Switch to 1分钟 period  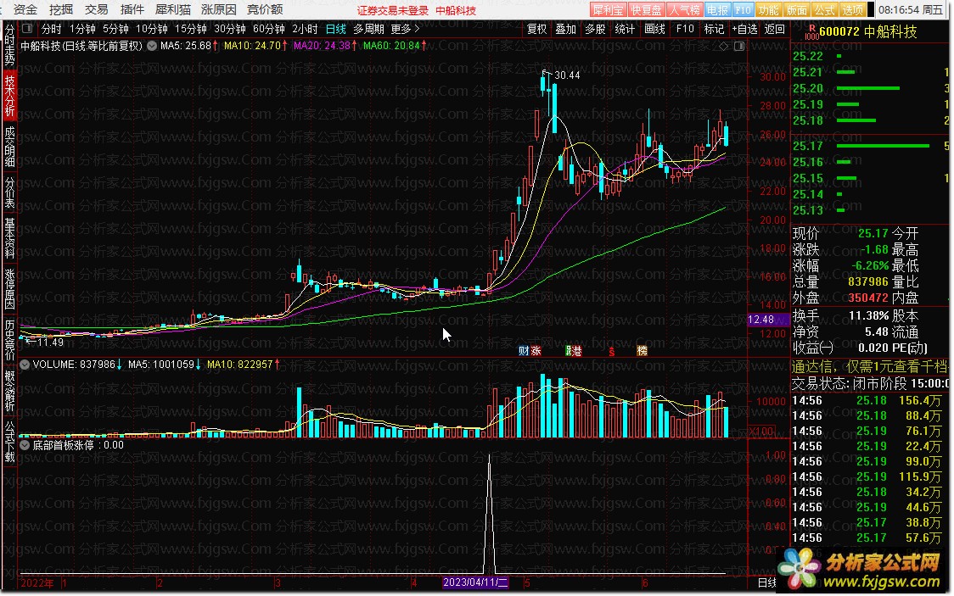pyautogui.click(x=82, y=29)
